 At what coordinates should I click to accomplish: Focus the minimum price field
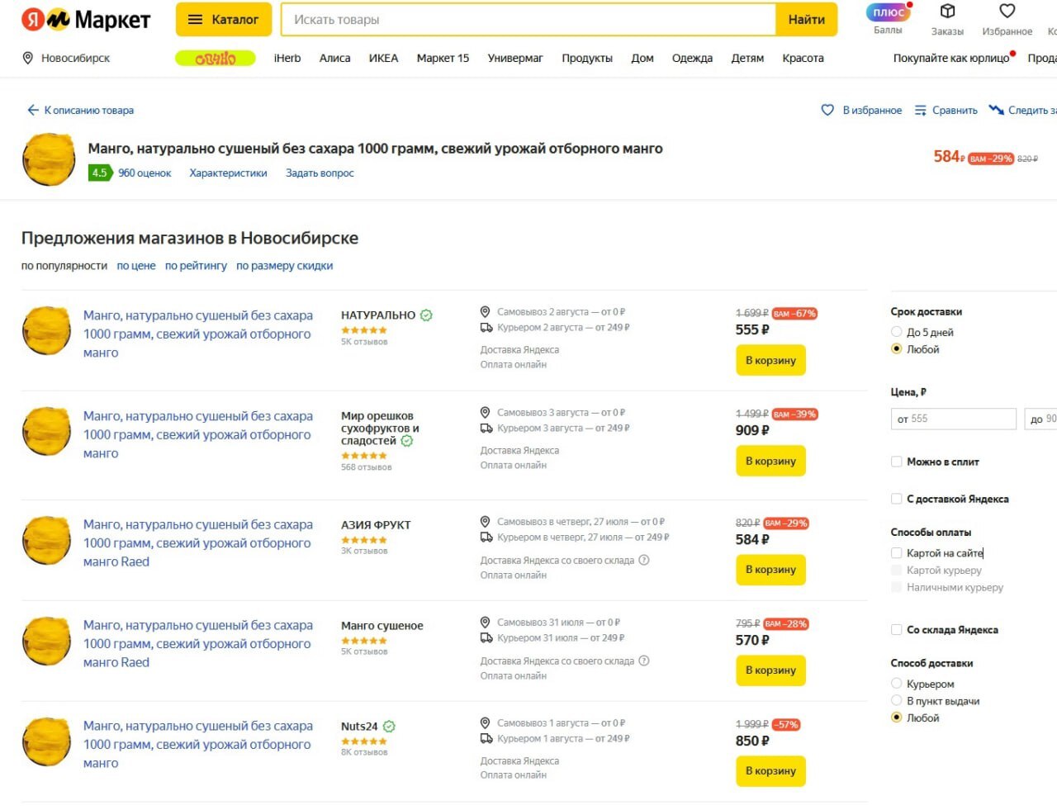click(x=953, y=419)
